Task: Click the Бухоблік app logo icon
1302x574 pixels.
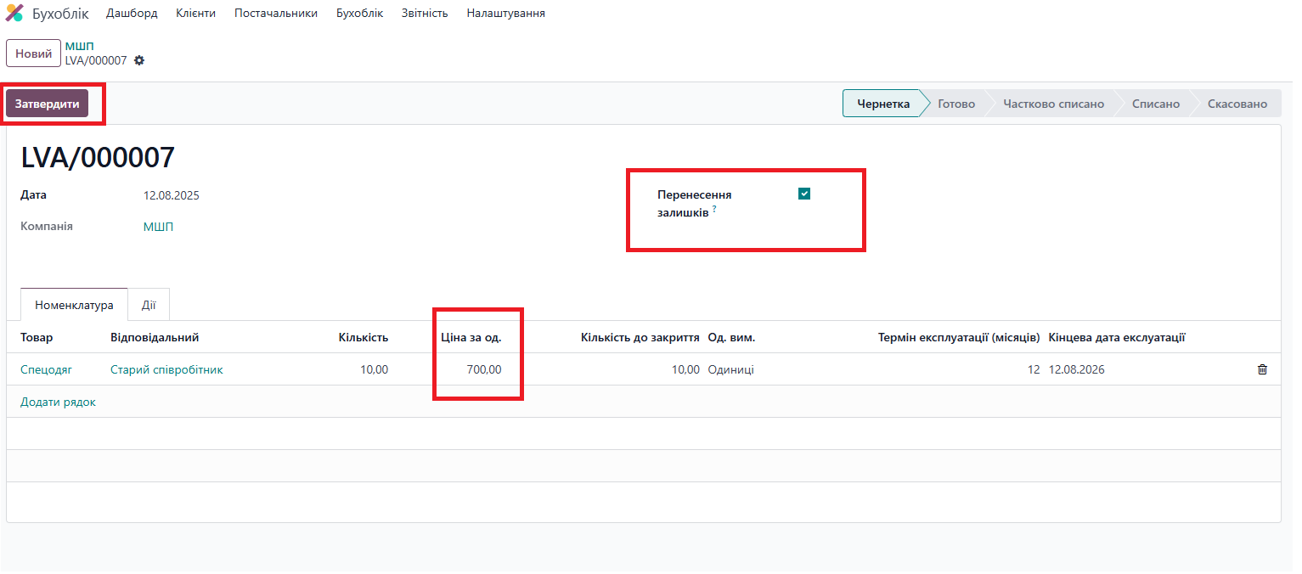Action: 14,14
